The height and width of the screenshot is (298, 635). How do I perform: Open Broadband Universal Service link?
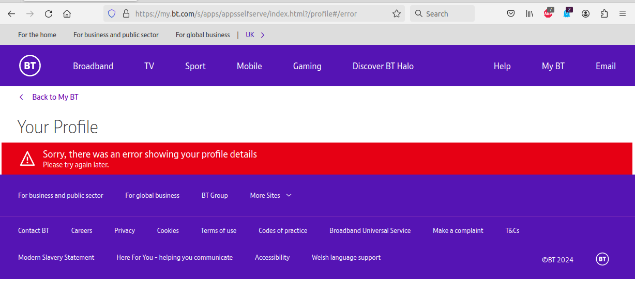(x=370, y=230)
